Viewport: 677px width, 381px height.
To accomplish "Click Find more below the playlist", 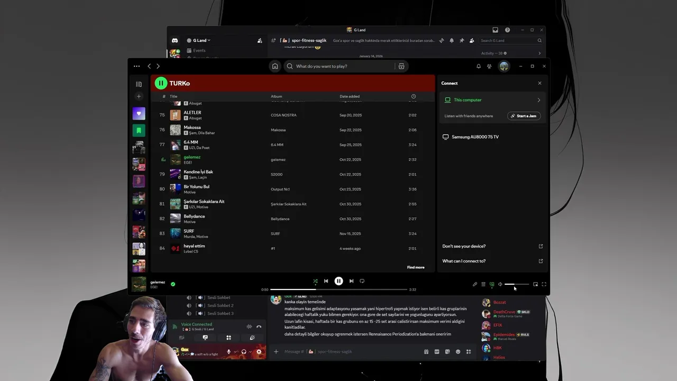I will (416, 267).
